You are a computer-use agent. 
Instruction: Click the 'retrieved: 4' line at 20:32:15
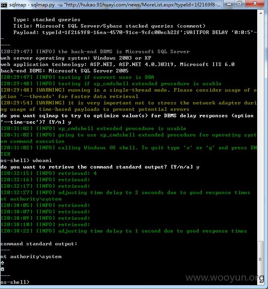[x=49, y=173]
